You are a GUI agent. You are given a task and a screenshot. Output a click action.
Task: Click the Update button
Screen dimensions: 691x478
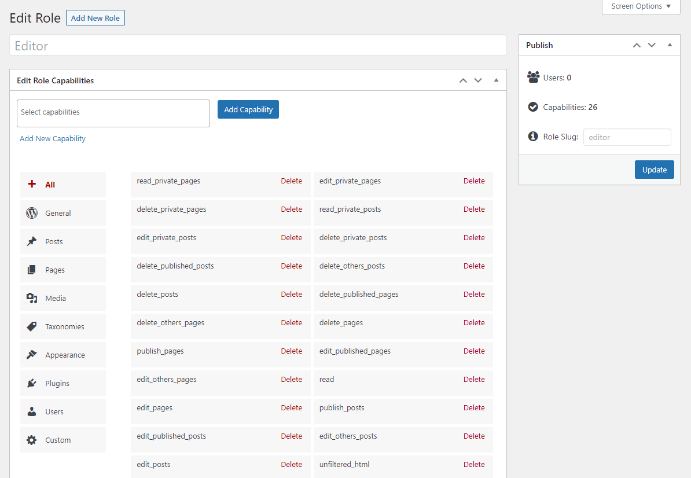click(x=655, y=170)
